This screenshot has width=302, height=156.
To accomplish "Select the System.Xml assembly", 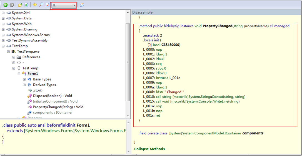I will (21, 13).
